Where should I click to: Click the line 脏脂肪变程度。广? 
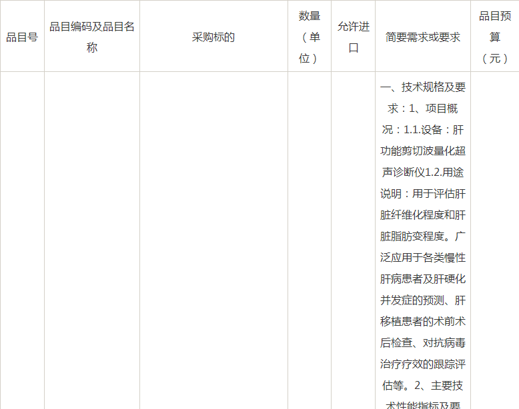[x=423, y=236]
